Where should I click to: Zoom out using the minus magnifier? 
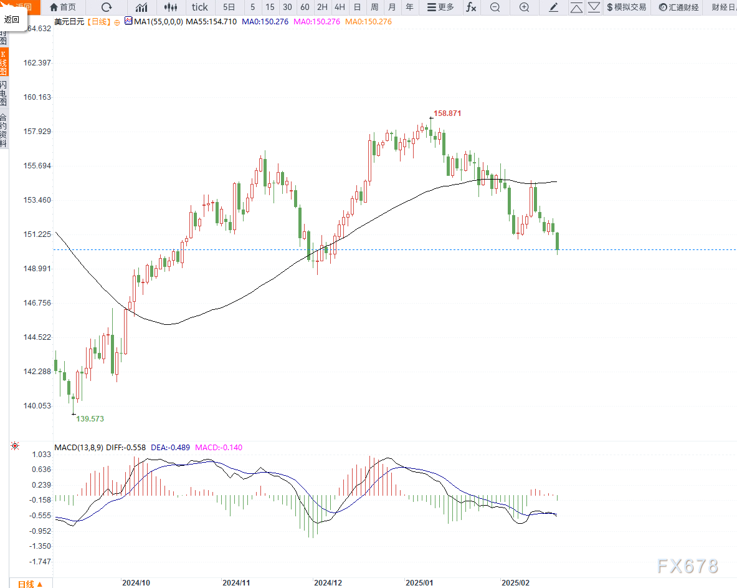point(495,7)
